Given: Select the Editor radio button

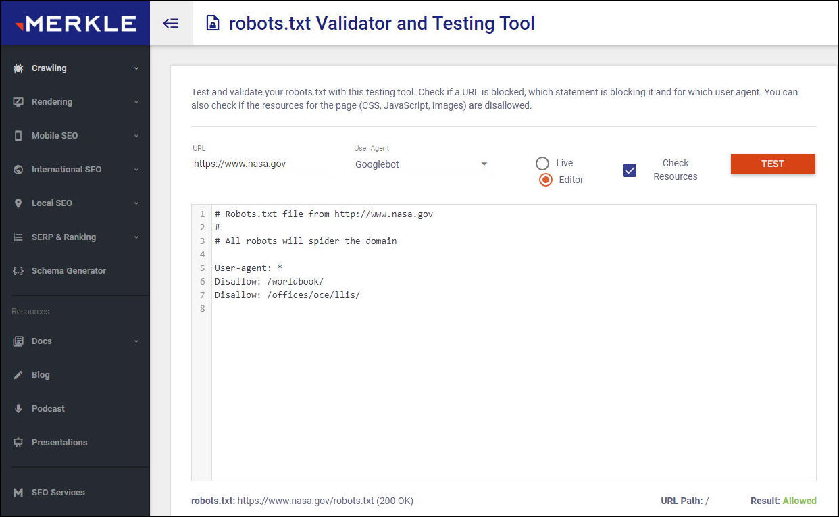Looking at the screenshot, I should coord(546,180).
